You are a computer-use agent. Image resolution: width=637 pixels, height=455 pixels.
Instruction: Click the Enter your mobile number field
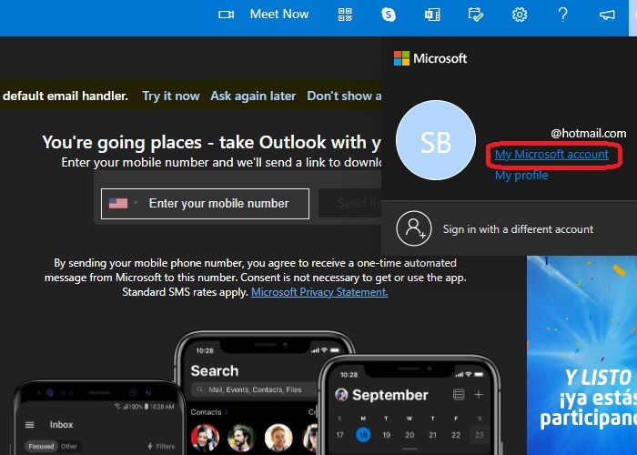click(205, 204)
